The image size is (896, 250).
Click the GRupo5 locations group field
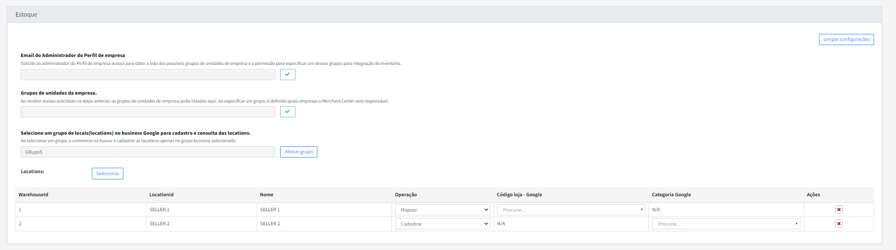coord(148,152)
